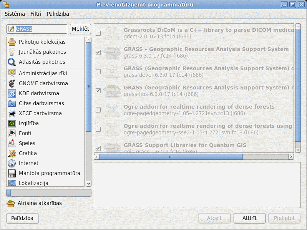Image resolution: width=307 pixels, height=230 pixels.
Task: Click horizontal scrollbar right arrow
Action: [x=291, y=157]
